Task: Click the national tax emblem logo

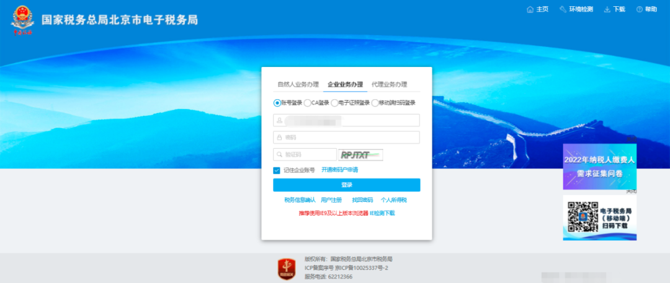Action: 22,20
